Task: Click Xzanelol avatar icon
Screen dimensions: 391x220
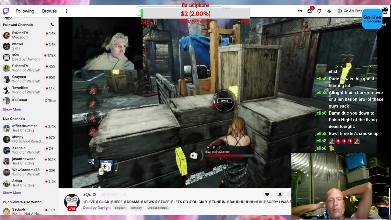Action: tap(6, 150)
